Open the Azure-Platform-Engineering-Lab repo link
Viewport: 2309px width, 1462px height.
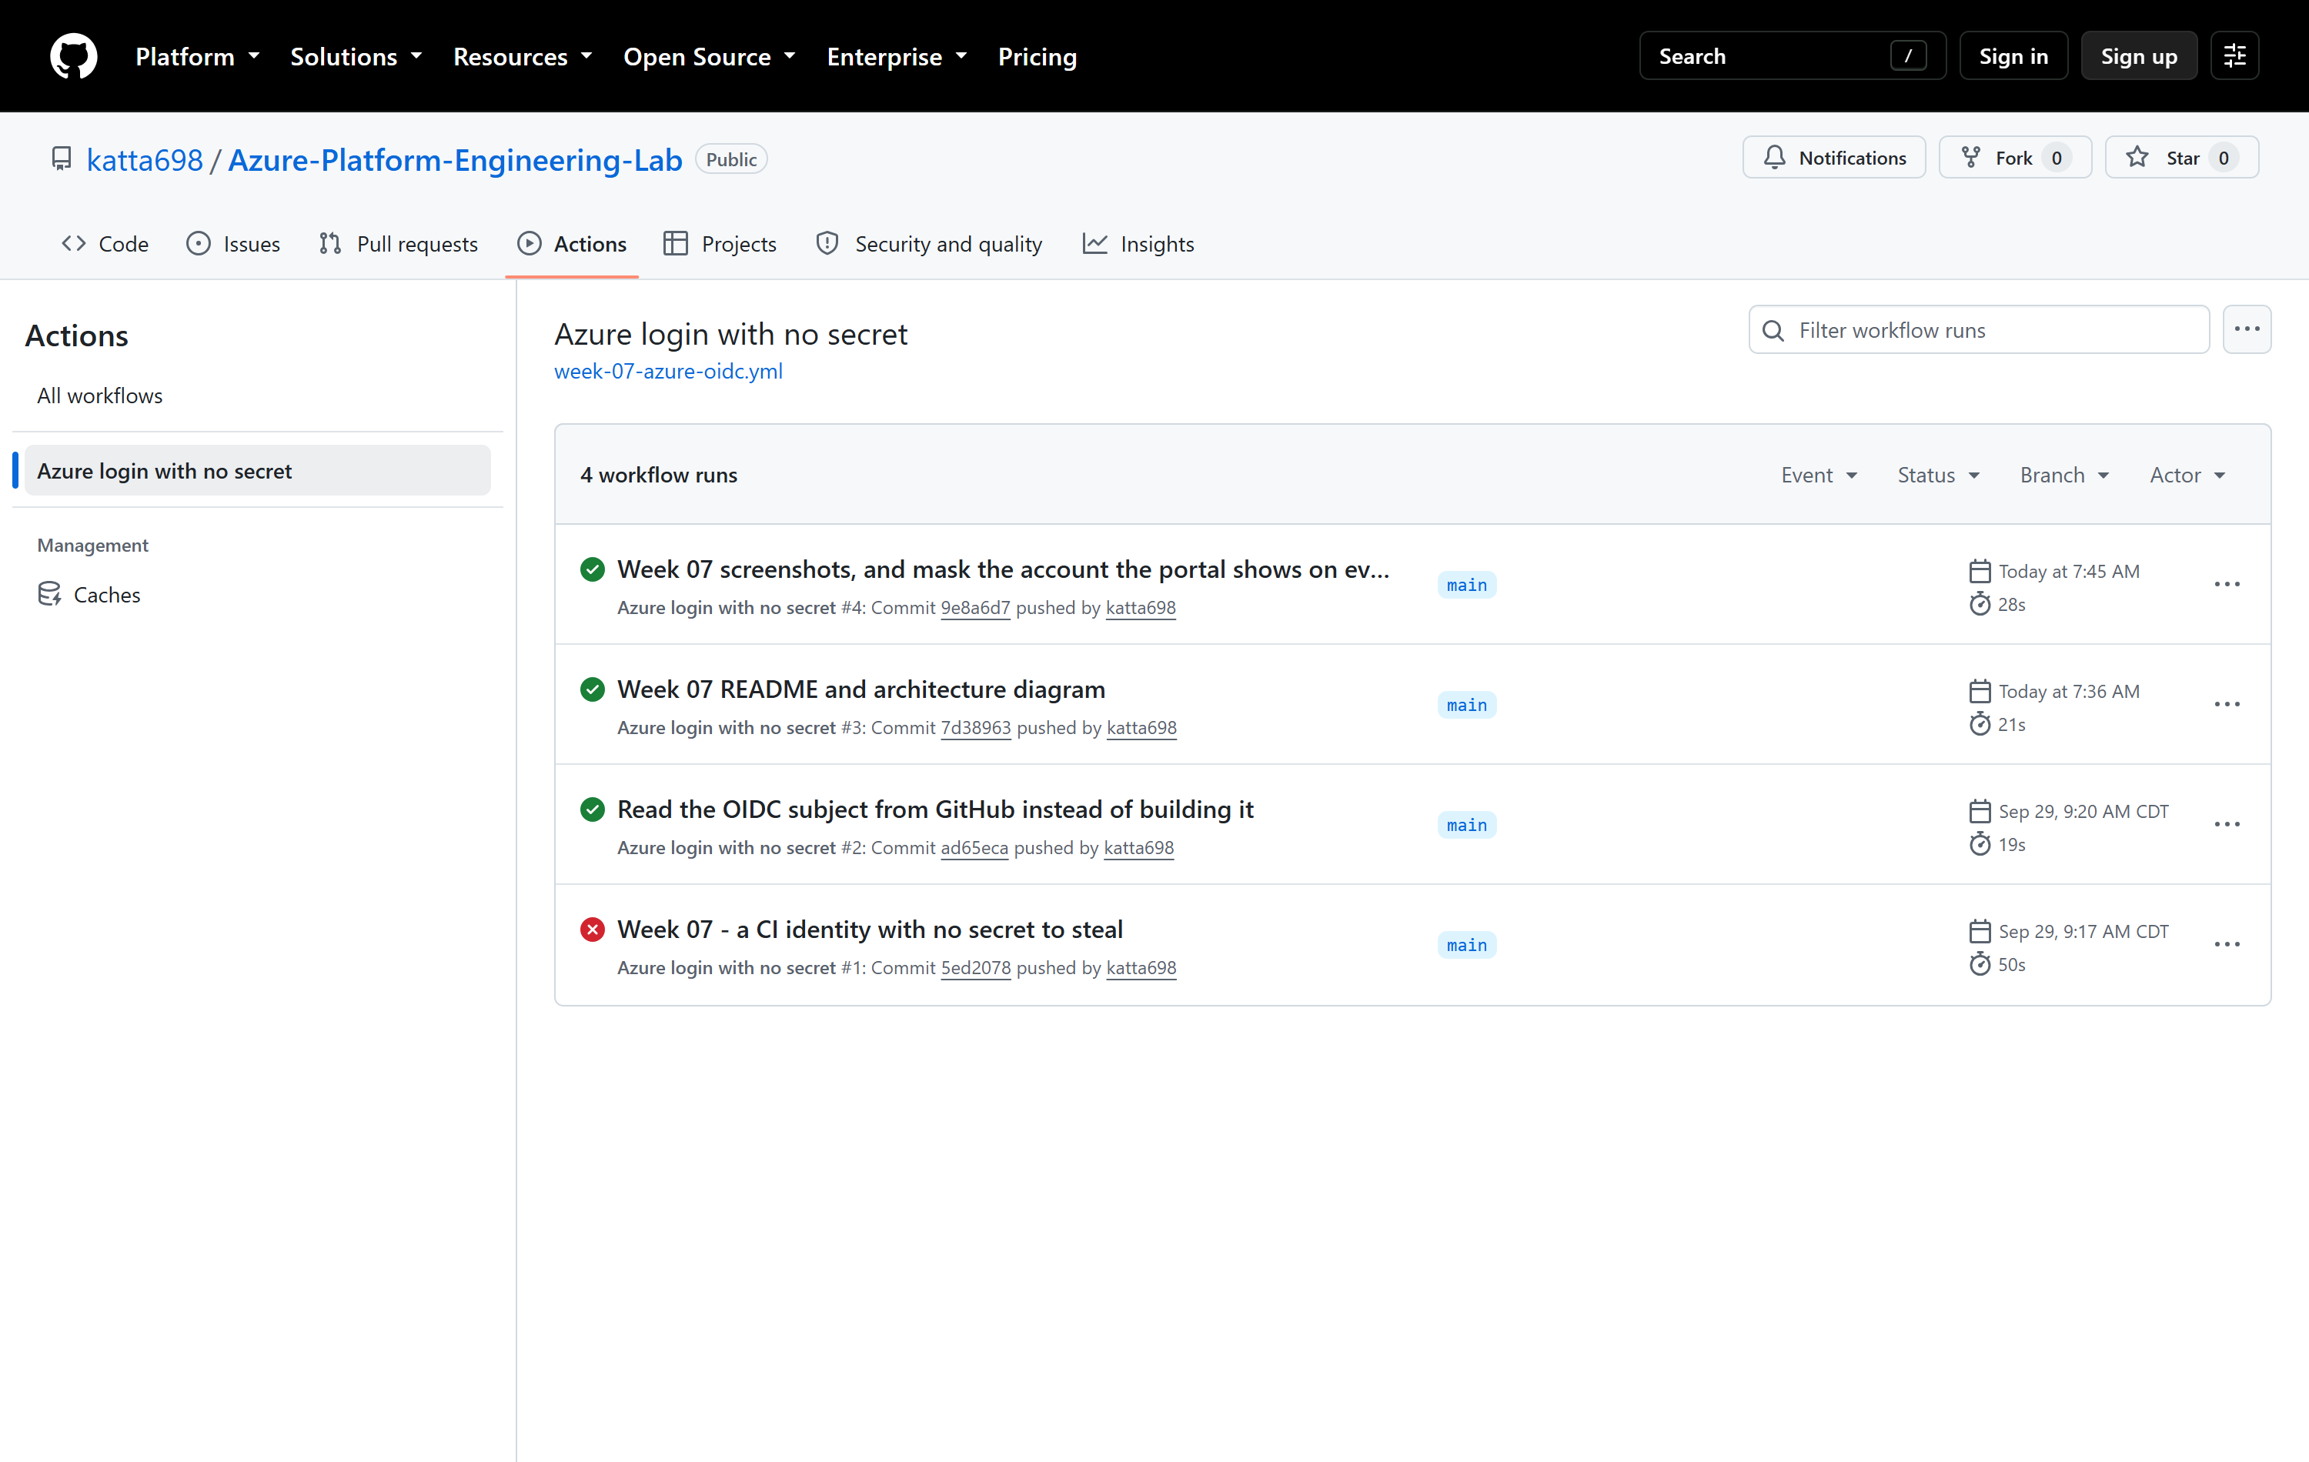click(x=455, y=159)
